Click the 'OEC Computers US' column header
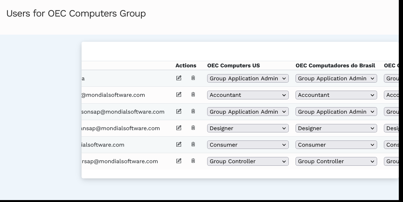Screen dimensions: 403x202 (233, 65)
